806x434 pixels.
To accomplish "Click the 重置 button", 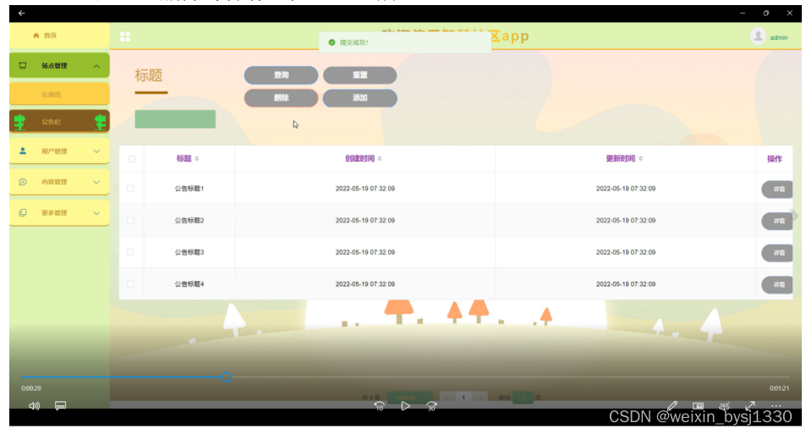I will click(x=359, y=75).
